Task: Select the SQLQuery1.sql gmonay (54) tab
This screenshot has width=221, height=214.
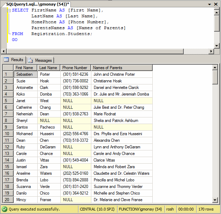Action: (x=38, y=4)
